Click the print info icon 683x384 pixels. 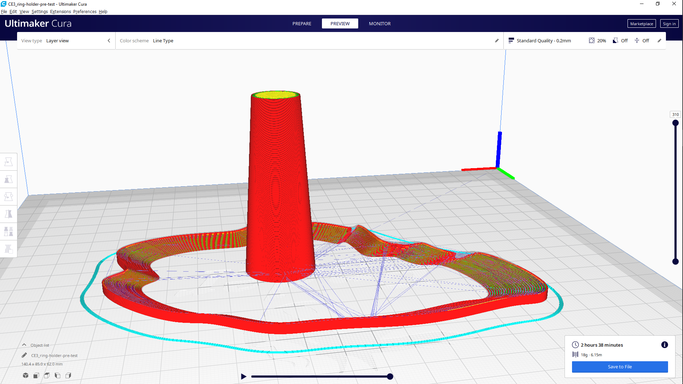pyautogui.click(x=665, y=345)
